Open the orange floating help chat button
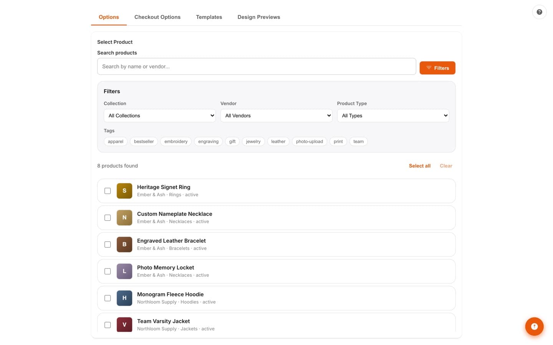Screen dimensions: 553x345 (534, 326)
